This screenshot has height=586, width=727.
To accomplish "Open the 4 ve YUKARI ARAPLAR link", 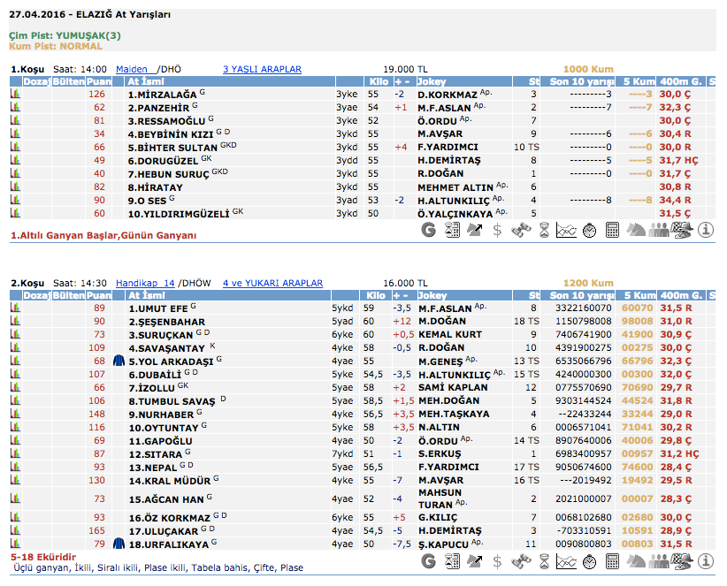I will [272, 284].
